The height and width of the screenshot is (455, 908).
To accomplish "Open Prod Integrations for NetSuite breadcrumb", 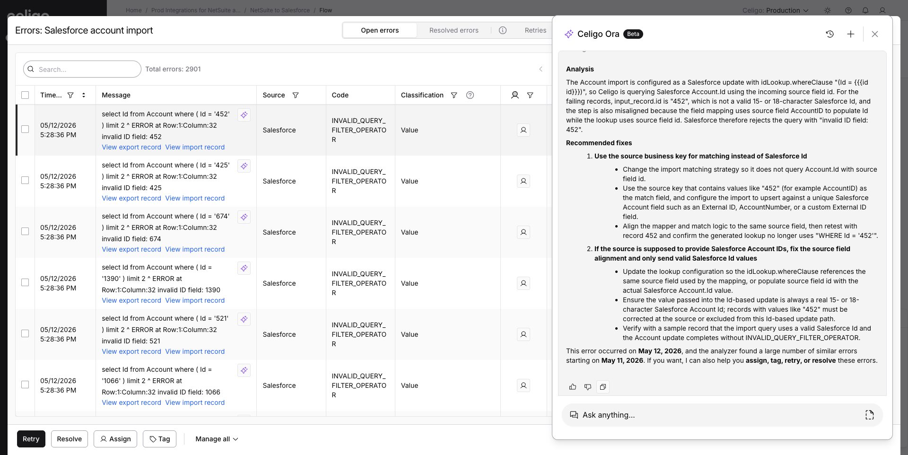I will pyautogui.click(x=196, y=10).
